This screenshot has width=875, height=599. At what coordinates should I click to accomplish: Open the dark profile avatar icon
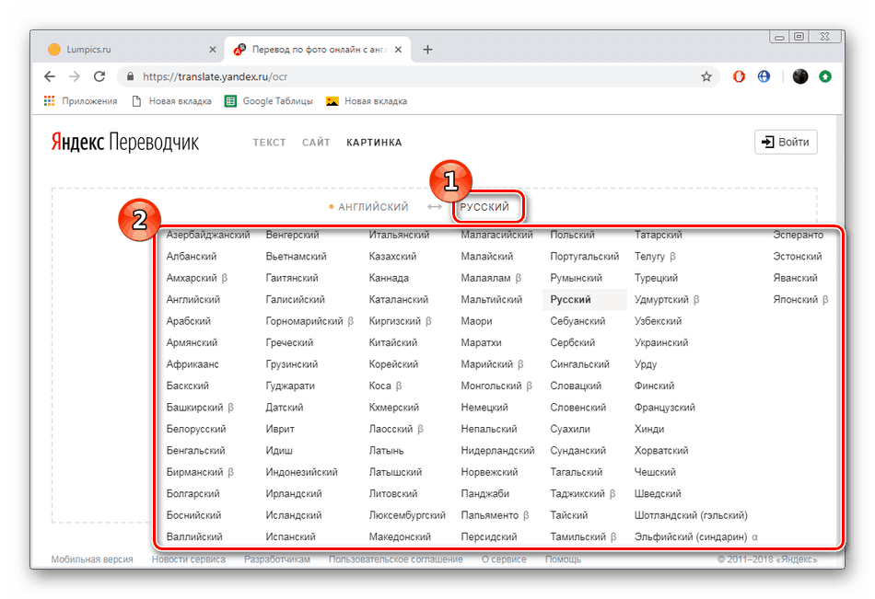coord(800,76)
